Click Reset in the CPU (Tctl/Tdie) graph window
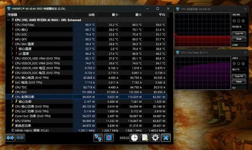The image size is (252, 150). point(239,82)
